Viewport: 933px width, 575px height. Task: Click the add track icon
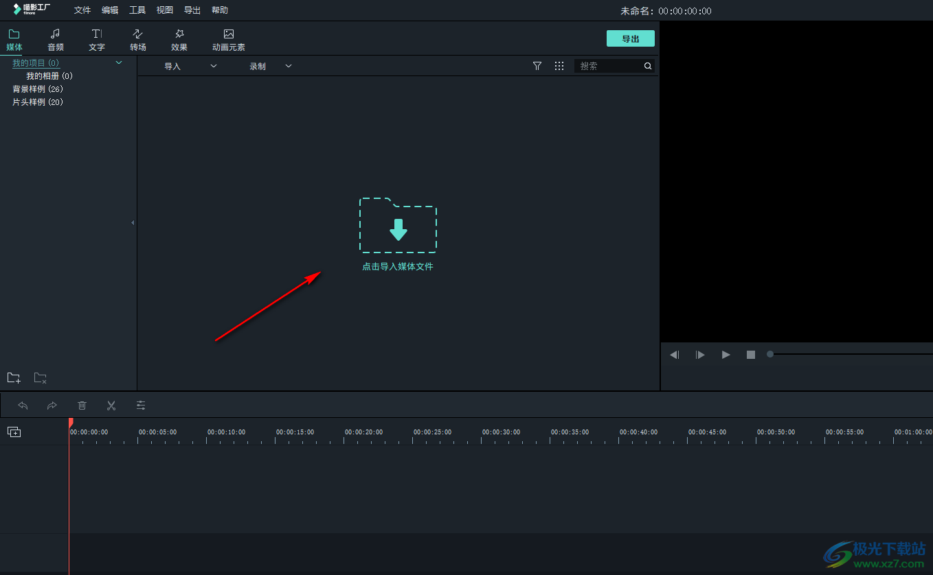[14, 432]
